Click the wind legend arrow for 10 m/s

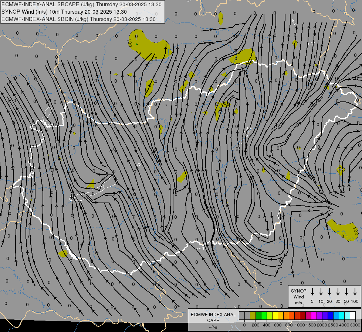pos(321,292)
